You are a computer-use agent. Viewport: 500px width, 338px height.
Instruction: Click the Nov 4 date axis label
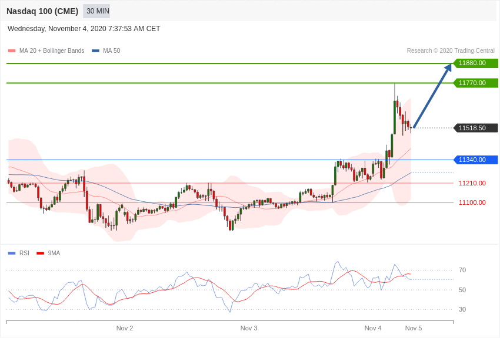(373, 328)
